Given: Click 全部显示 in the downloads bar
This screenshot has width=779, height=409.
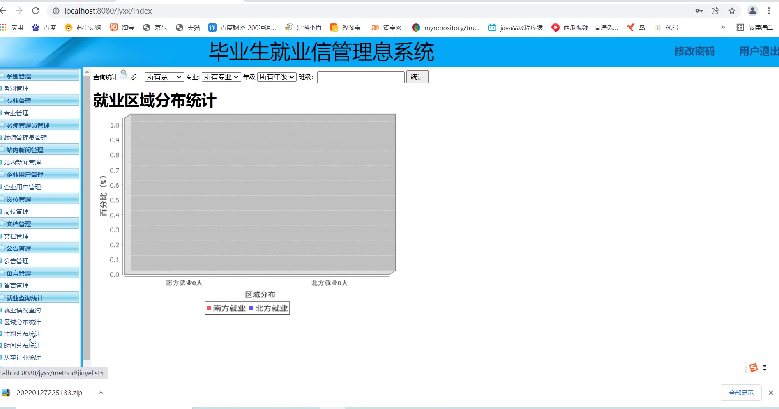Looking at the screenshot, I should tap(741, 393).
